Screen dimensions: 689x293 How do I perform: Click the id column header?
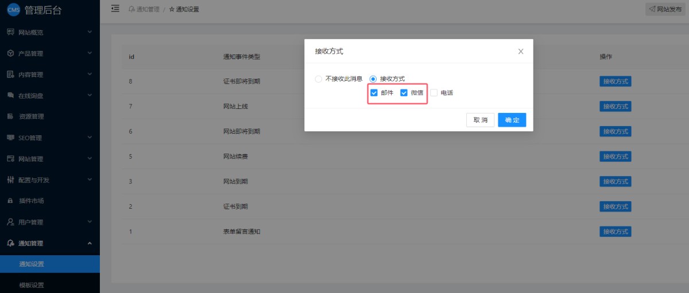131,57
